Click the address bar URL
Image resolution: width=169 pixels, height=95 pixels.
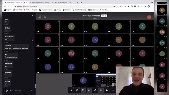click(28, 6)
